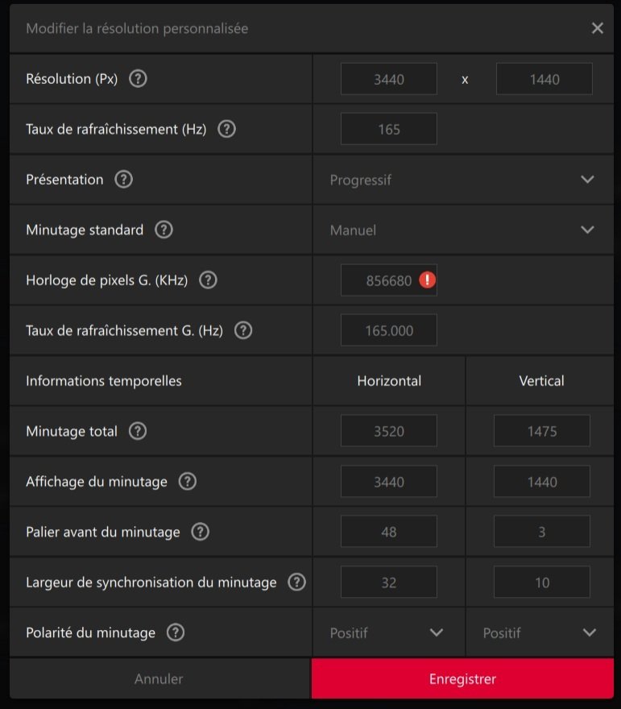Image resolution: width=621 pixels, height=709 pixels.
Task: Select vertical Minutage total field 1475
Action: pos(541,431)
